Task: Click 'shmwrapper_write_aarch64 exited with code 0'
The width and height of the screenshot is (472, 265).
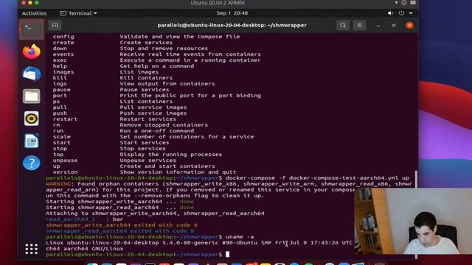Action: 122,225
